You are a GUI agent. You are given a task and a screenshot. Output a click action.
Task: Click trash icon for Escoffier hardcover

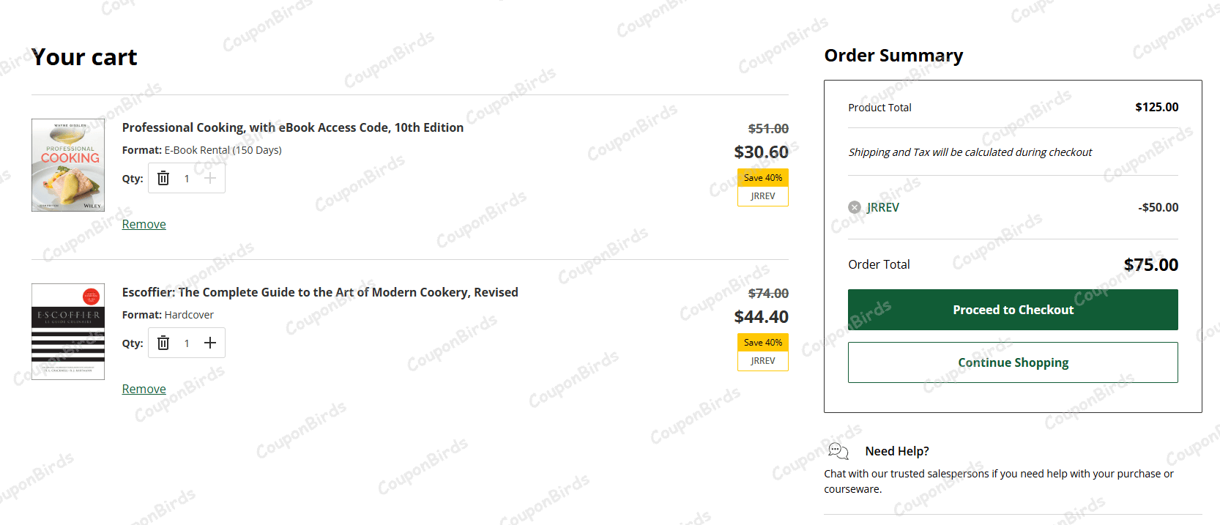tap(163, 343)
